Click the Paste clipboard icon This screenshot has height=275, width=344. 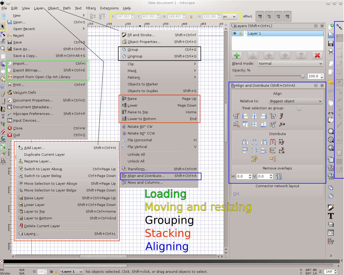point(331,120)
